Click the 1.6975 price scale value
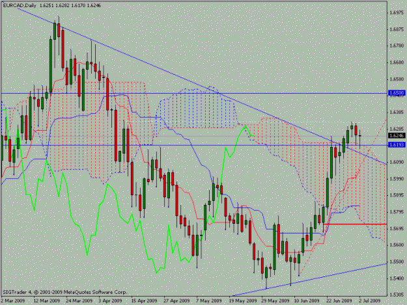Screen dimensions: 407x305 pos(397,12)
